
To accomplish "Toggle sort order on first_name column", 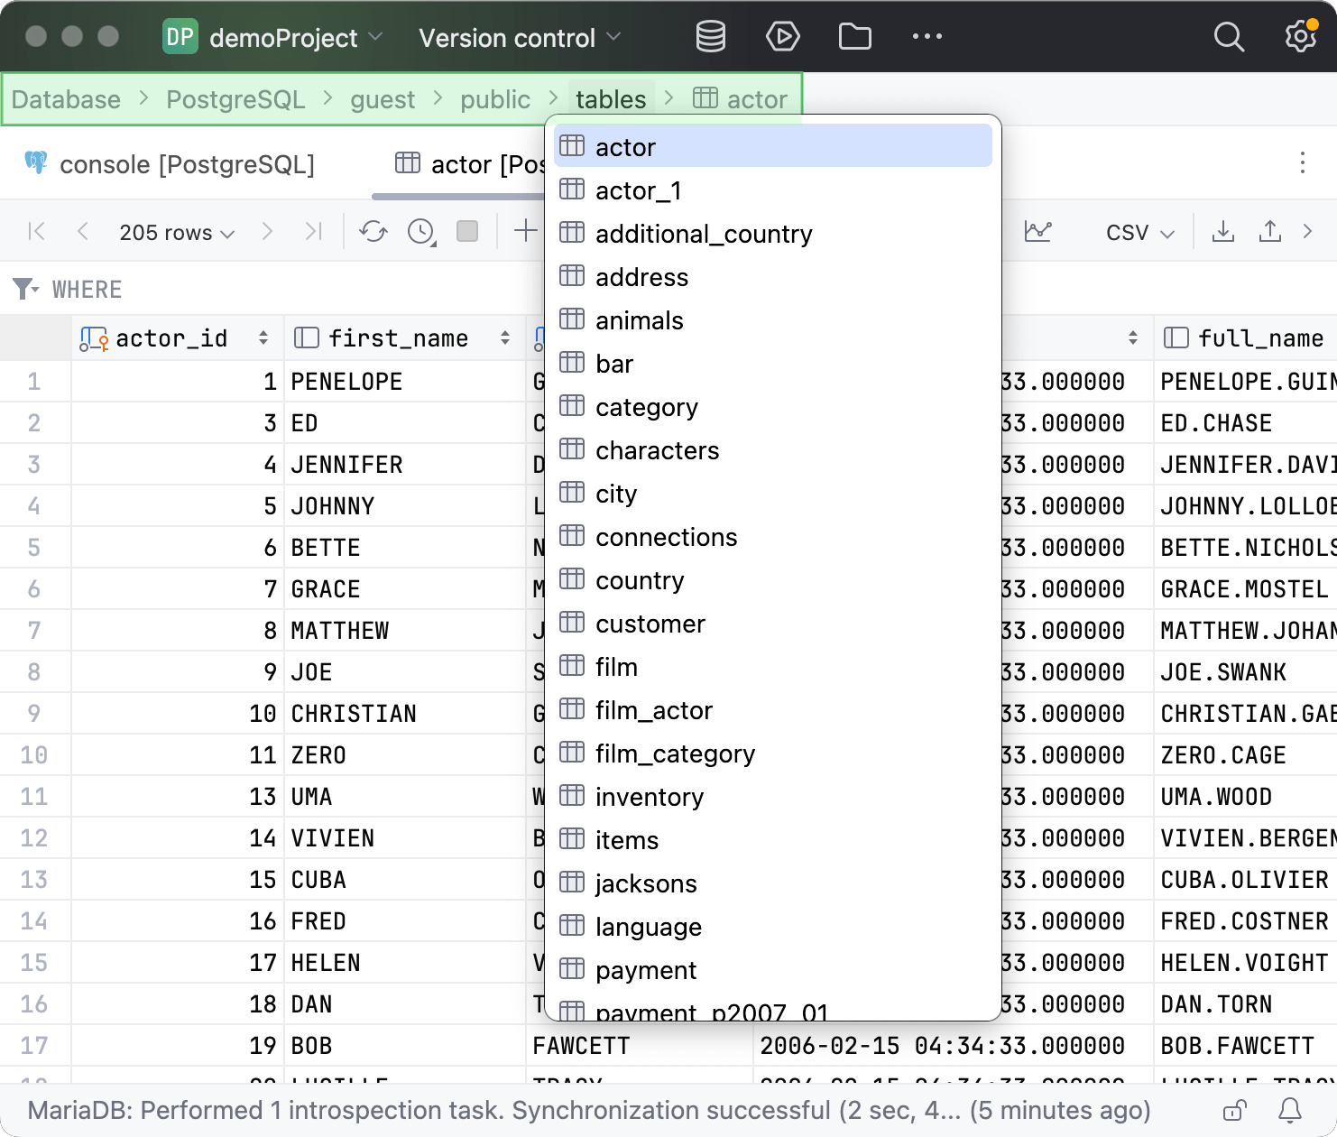I will (504, 338).
